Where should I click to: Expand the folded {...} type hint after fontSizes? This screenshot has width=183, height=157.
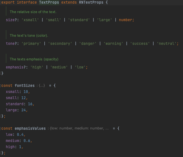click(42, 85)
